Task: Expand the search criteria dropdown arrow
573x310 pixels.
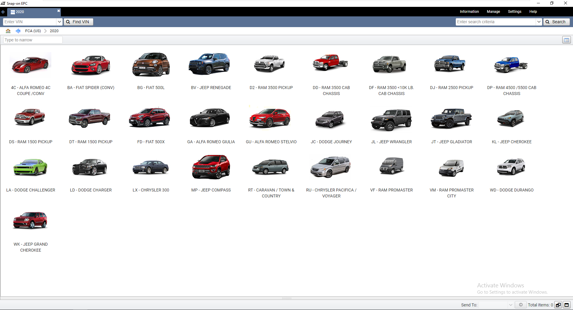Action: click(x=539, y=22)
